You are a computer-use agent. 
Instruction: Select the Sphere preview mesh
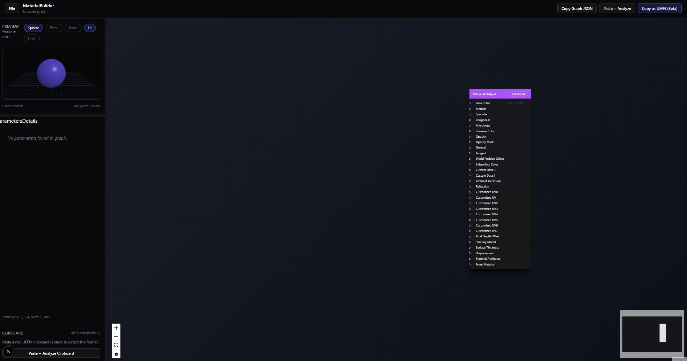click(33, 28)
